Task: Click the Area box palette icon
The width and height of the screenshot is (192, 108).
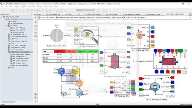Action: pyautogui.click(x=35, y=40)
